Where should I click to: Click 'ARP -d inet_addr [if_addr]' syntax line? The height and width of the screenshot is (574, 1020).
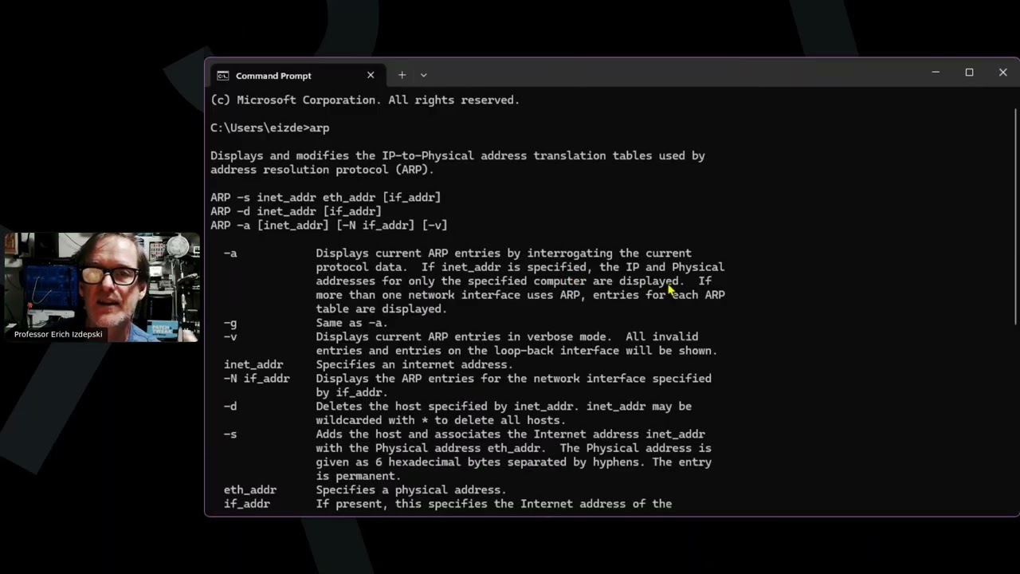[x=296, y=211]
